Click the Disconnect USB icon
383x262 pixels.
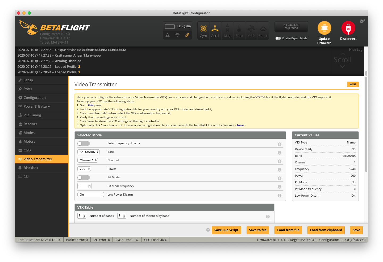(348, 28)
